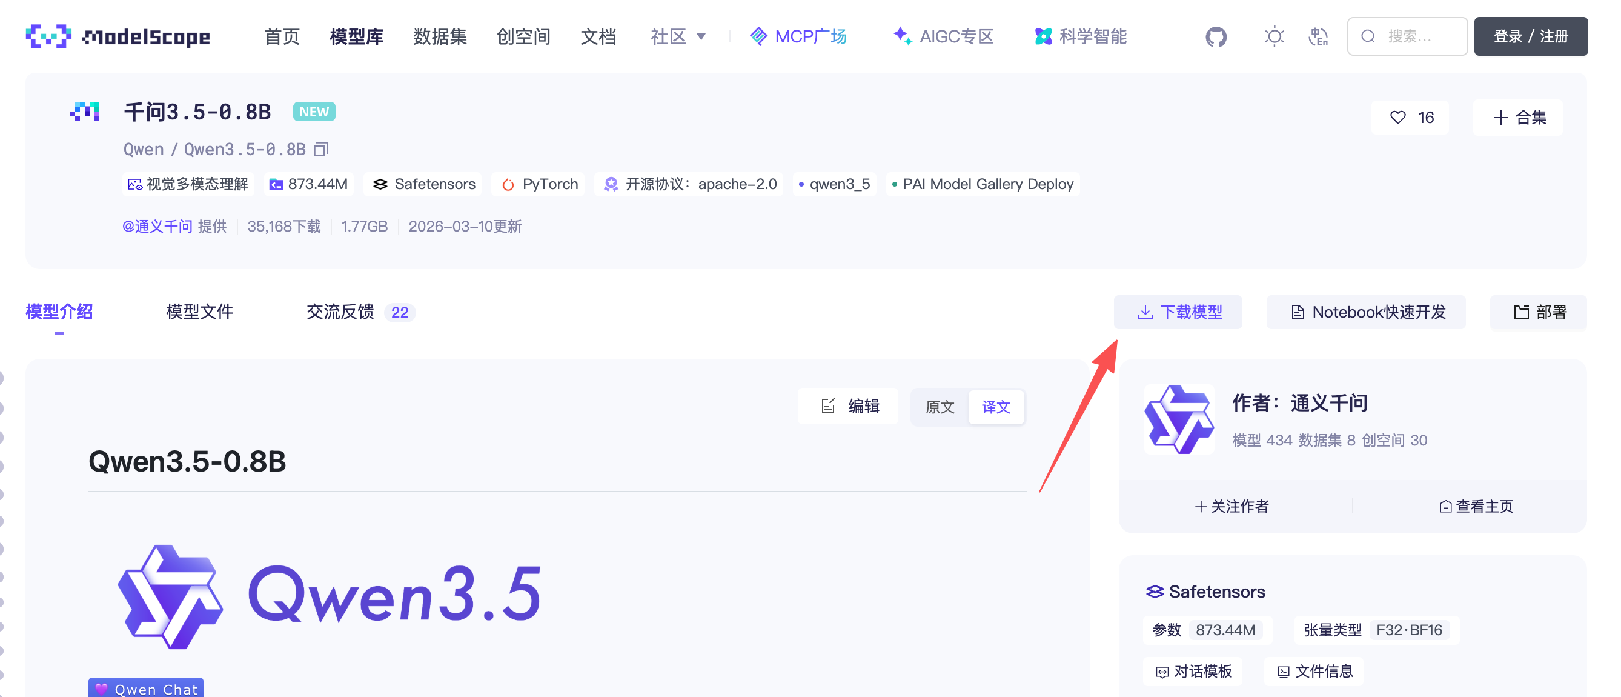Open 模型库 in the top nav
The width and height of the screenshot is (1621, 697).
point(357,36)
